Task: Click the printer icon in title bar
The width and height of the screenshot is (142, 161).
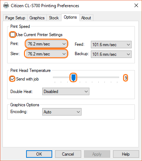Action: coord(6,5)
